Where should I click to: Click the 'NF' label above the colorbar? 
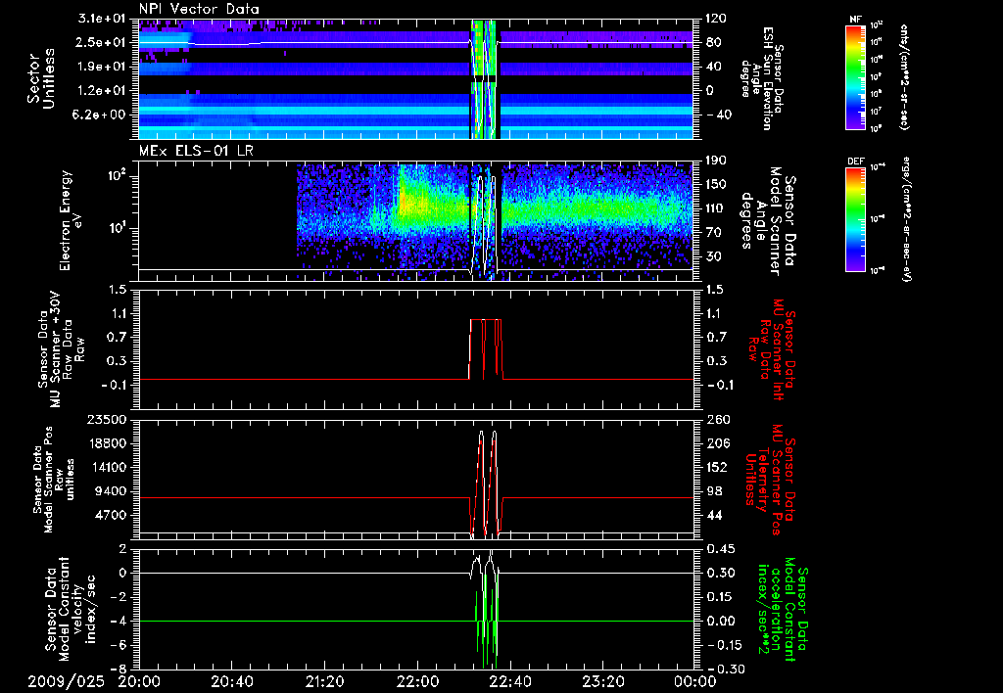tap(855, 20)
